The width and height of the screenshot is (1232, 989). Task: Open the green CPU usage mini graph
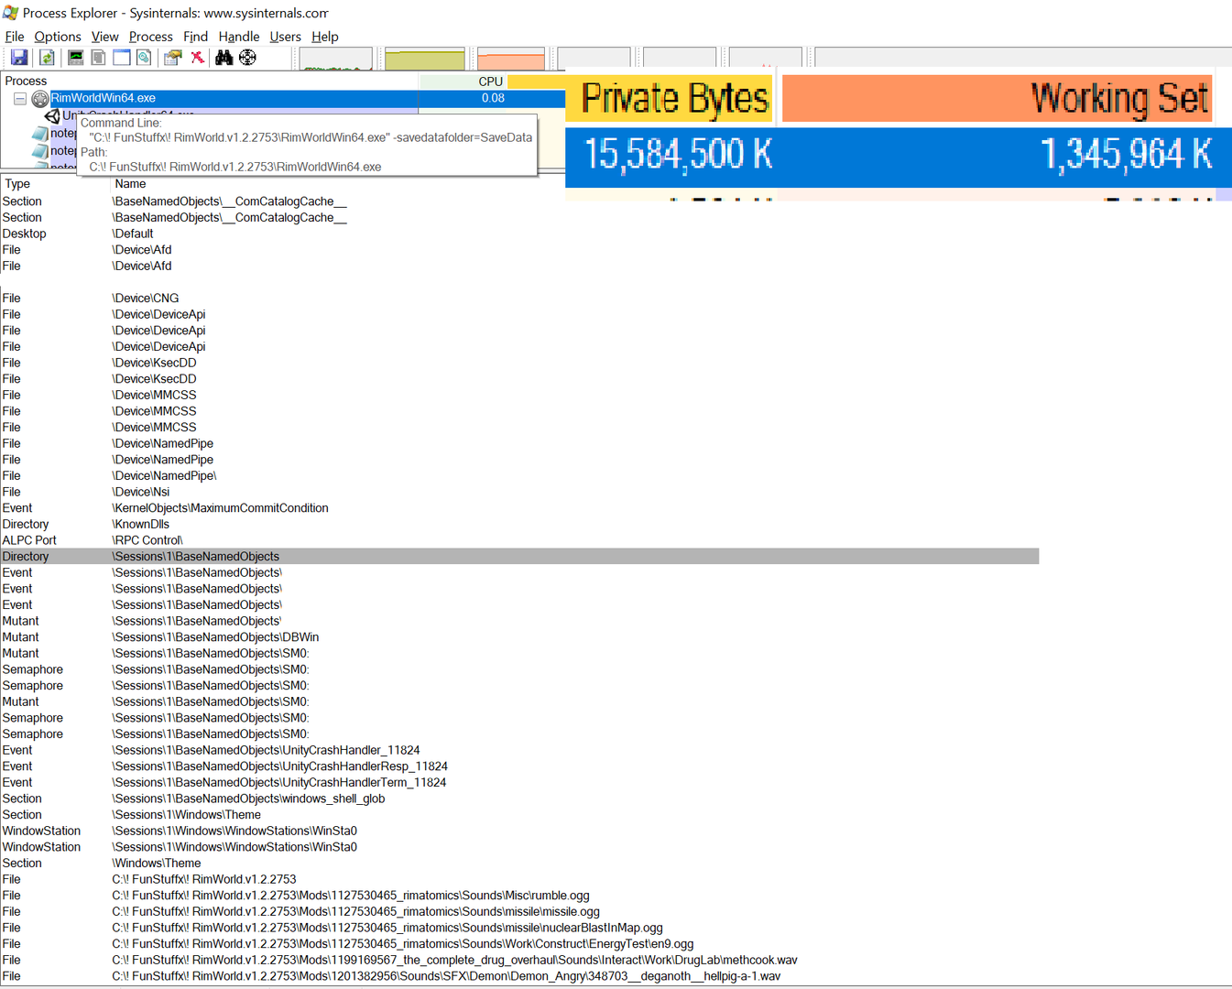(x=336, y=59)
